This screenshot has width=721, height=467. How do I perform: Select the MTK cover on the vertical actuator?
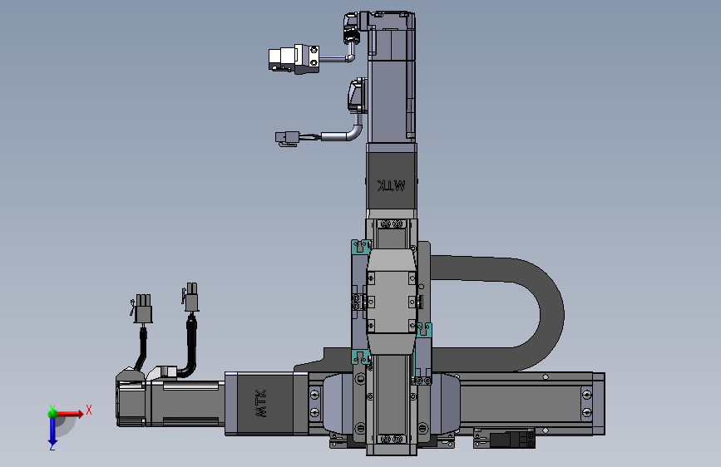[392, 182]
